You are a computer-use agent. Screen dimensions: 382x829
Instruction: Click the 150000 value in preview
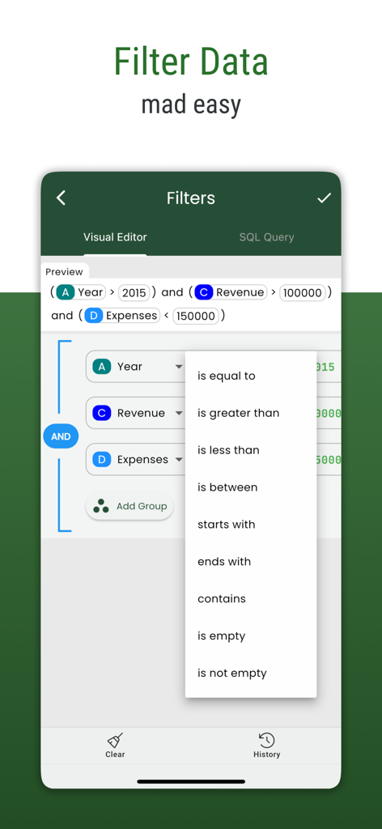(196, 317)
